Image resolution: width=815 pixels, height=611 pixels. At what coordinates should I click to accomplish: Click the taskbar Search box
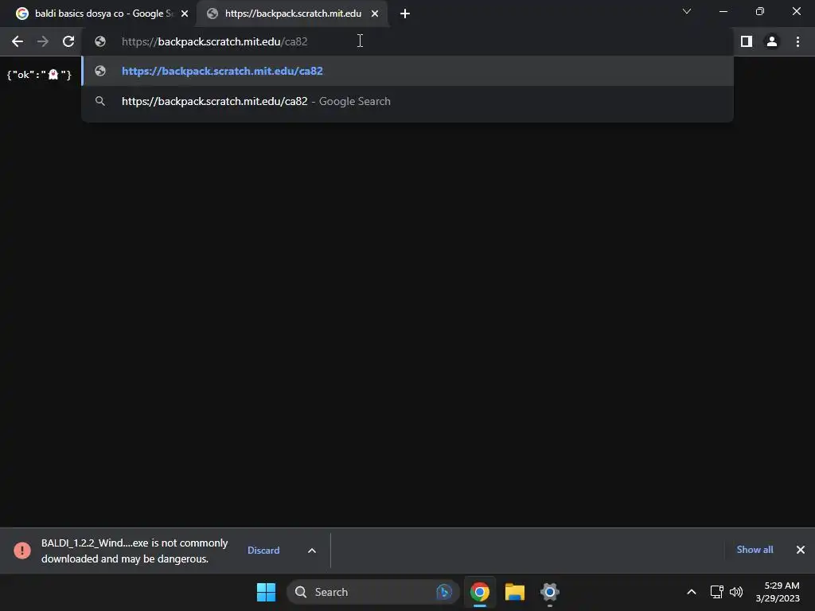(x=372, y=592)
